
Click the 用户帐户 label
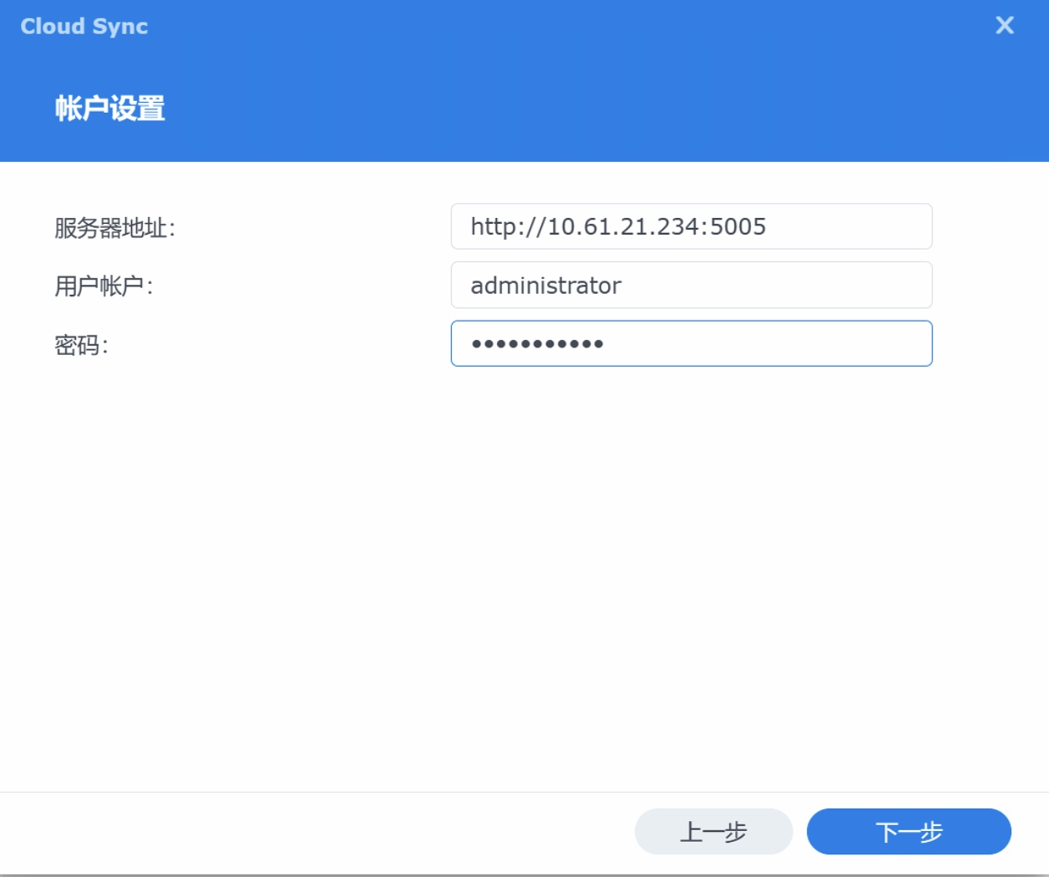click(x=104, y=286)
